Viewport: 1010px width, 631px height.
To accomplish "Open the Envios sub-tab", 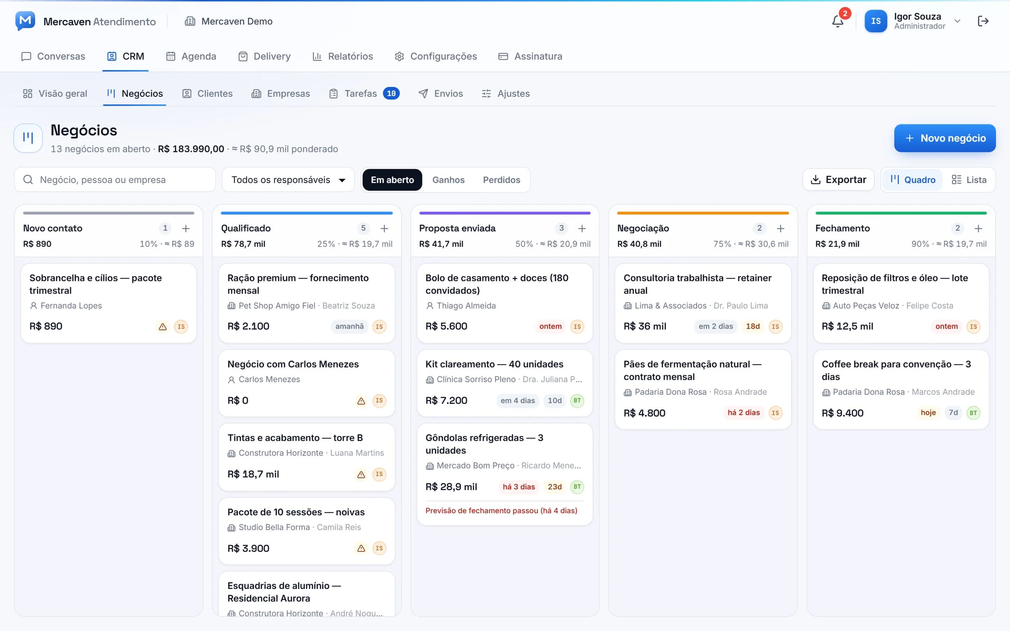I will [x=441, y=93].
